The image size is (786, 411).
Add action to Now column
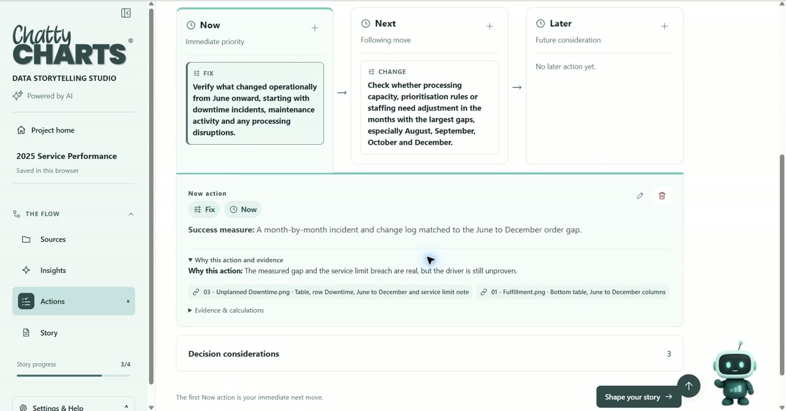click(314, 28)
